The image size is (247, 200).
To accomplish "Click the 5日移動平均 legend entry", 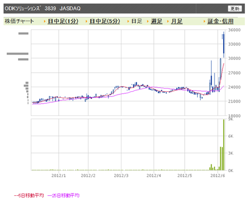I will 29,195.
